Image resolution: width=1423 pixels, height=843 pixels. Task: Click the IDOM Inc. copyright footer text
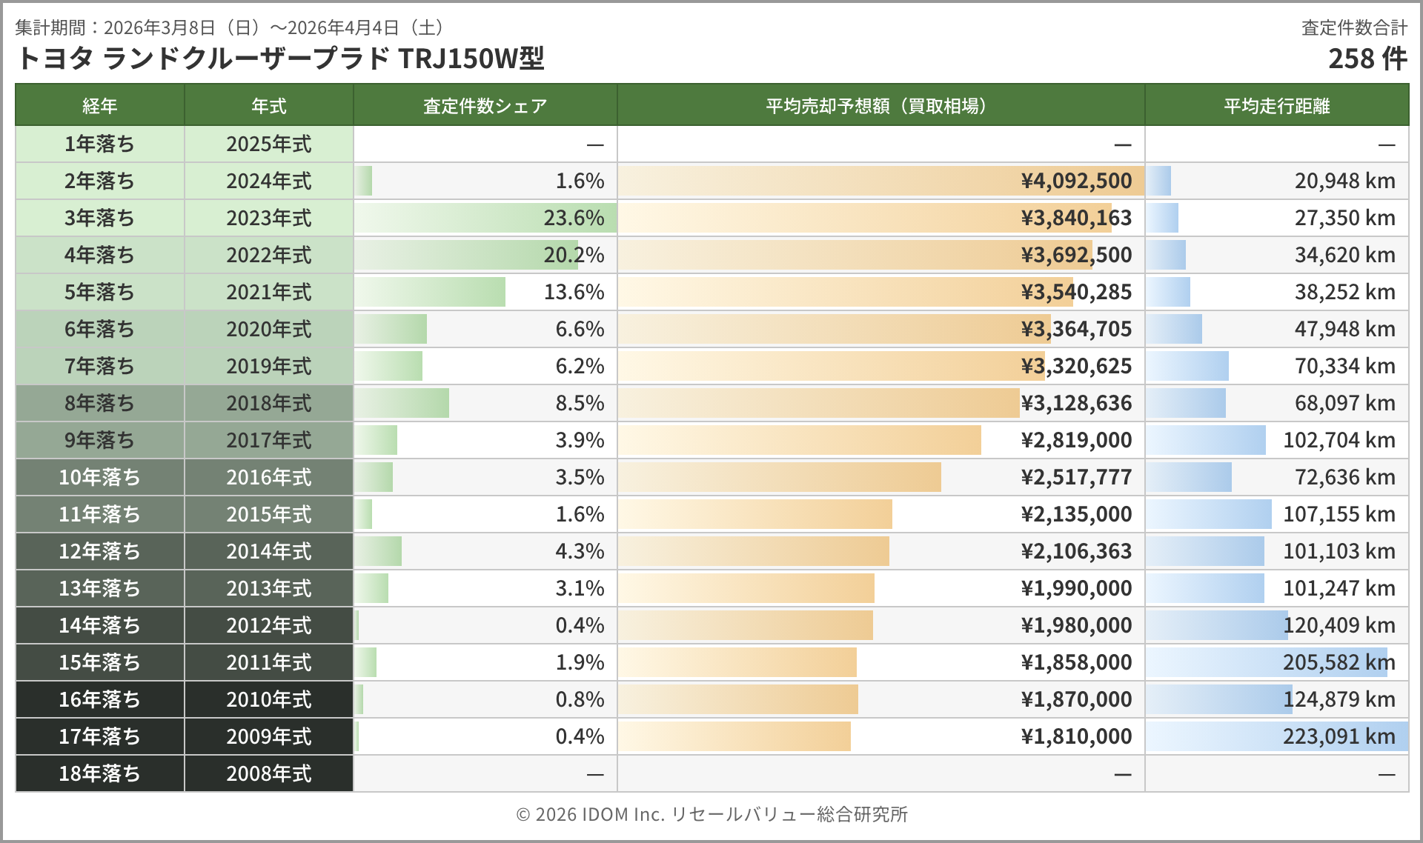711,814
